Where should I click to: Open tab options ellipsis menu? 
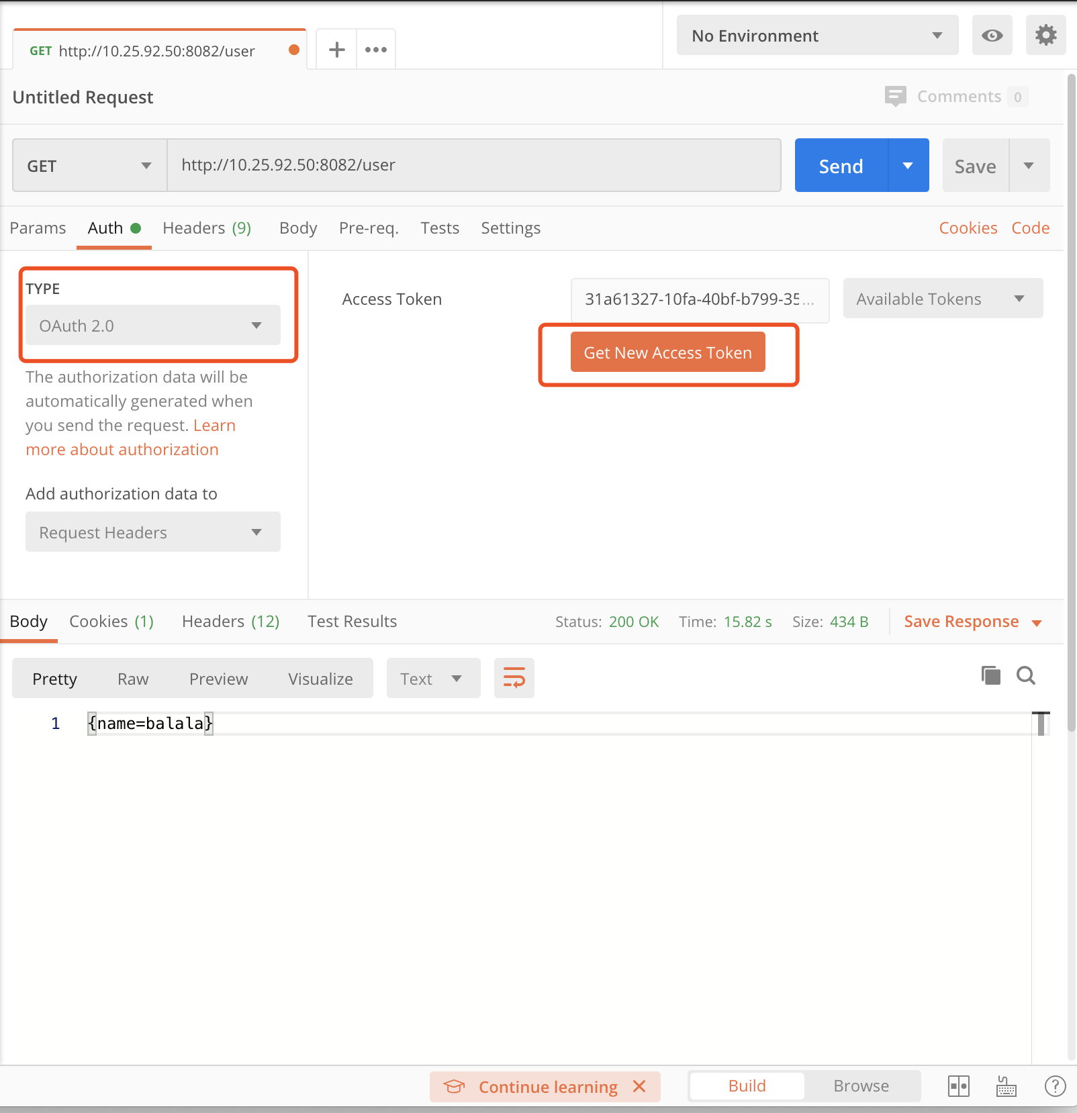376,49
